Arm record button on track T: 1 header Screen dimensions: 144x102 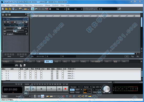[x=12, y=22]
